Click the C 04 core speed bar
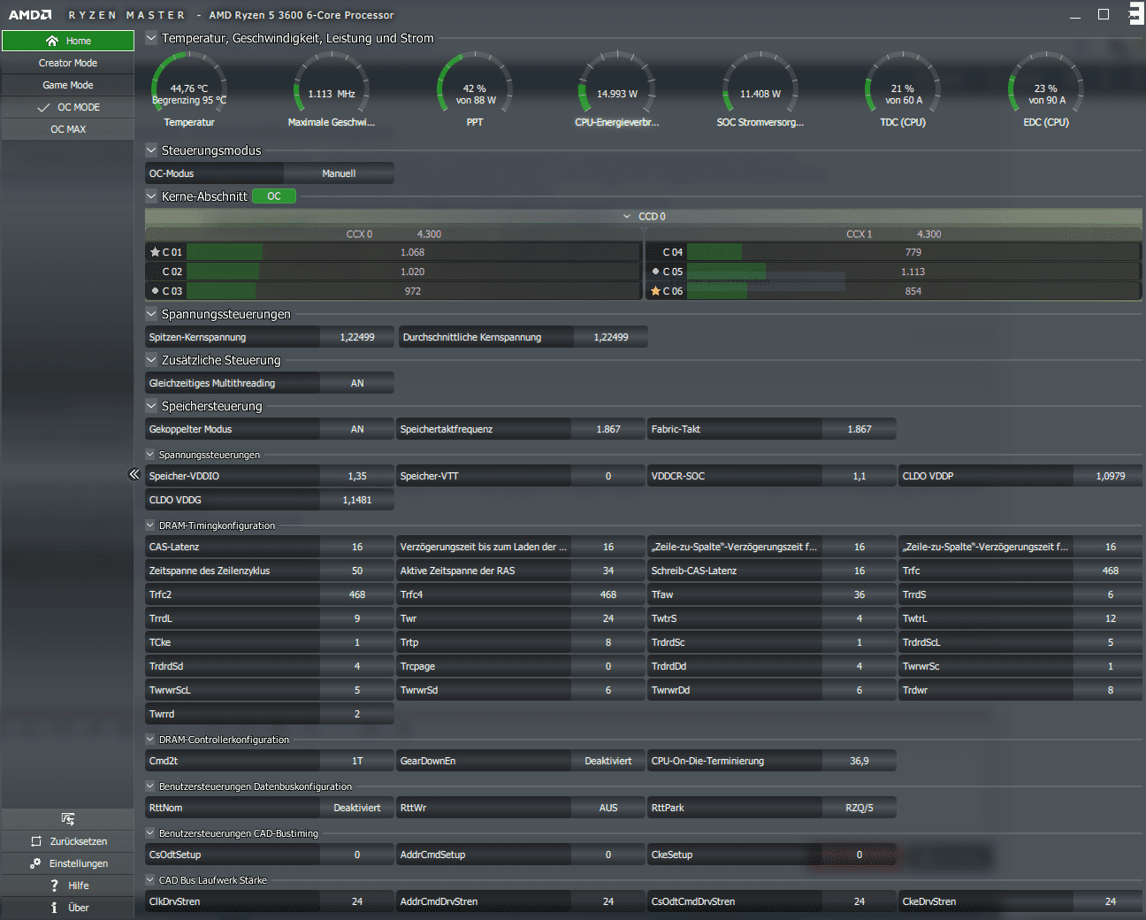Screen dimensions: 1146x920 point(913,252)
